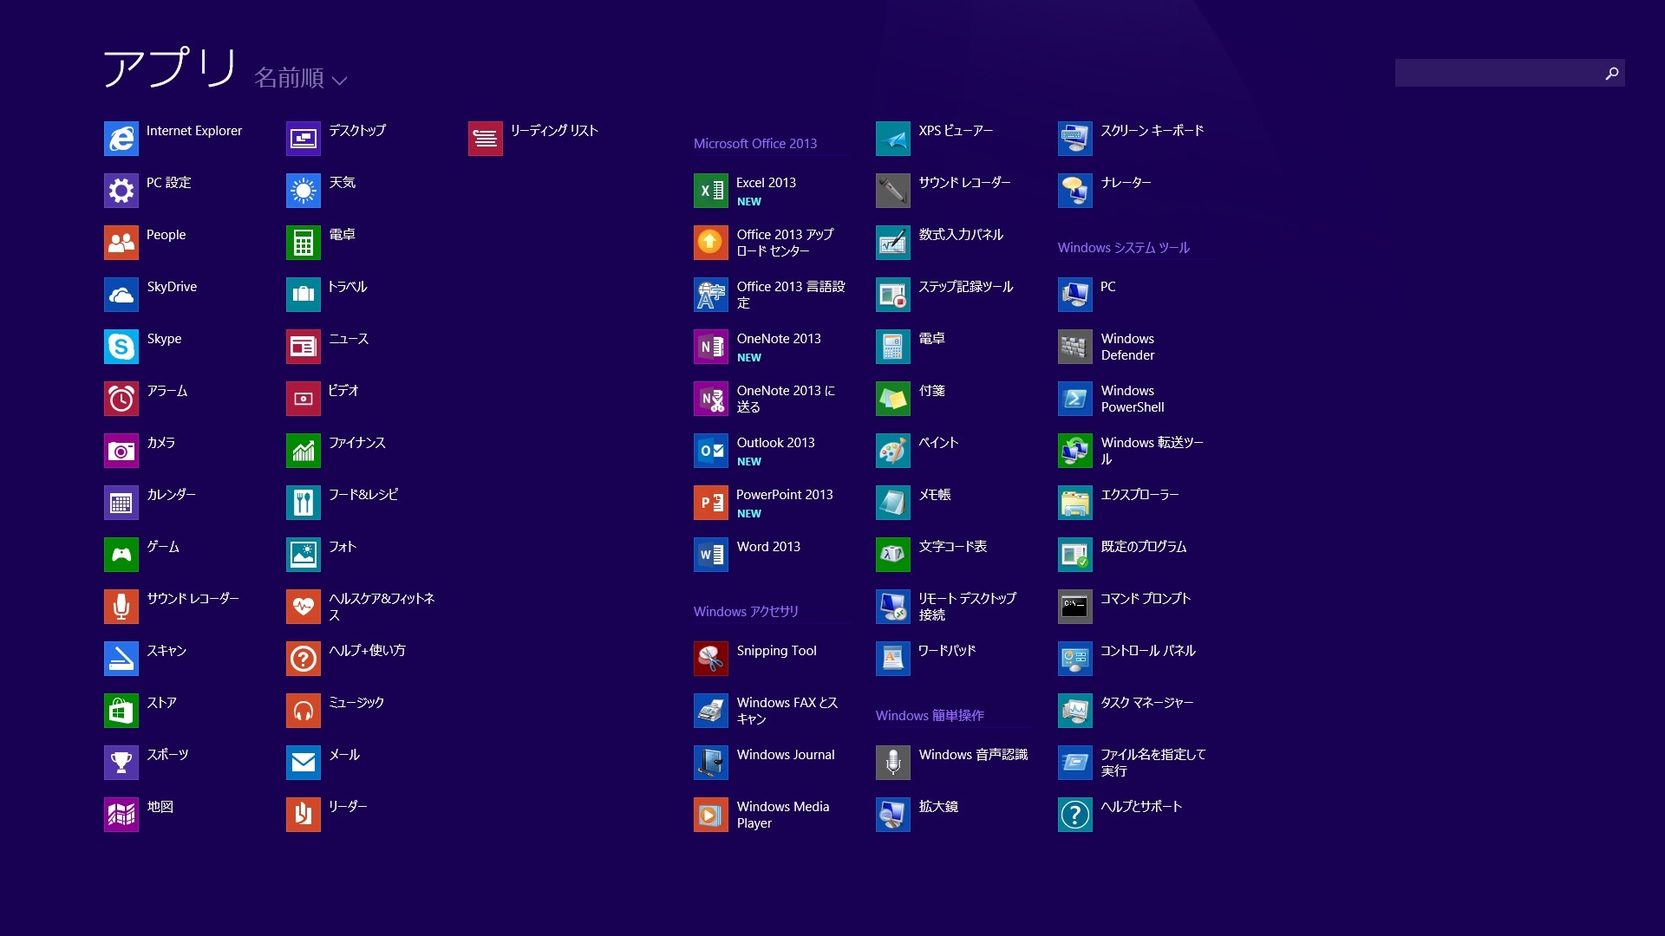
Task: Launch the Skype icon
Action: coord(121,347)
